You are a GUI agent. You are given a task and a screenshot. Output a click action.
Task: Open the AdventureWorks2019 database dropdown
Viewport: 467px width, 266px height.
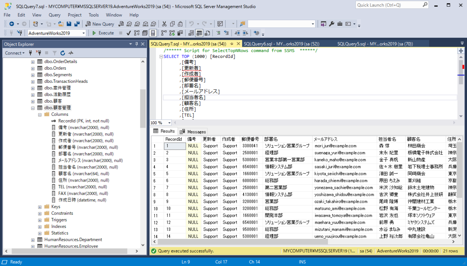click(x=57, y=33)
